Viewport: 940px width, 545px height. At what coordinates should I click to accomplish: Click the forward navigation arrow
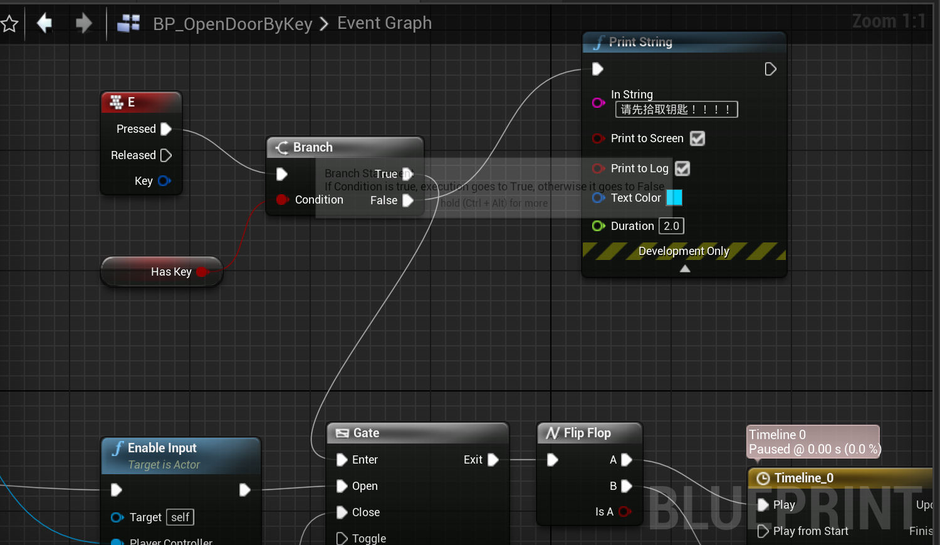[83, 24]
